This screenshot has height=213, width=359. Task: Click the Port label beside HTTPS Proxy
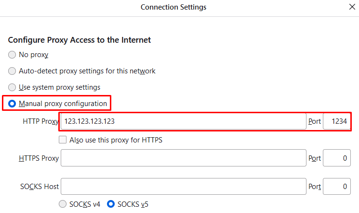(x=315, y=158)
